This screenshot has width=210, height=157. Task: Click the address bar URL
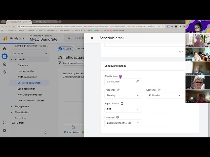pyautogui.click(x=88, y=26)
